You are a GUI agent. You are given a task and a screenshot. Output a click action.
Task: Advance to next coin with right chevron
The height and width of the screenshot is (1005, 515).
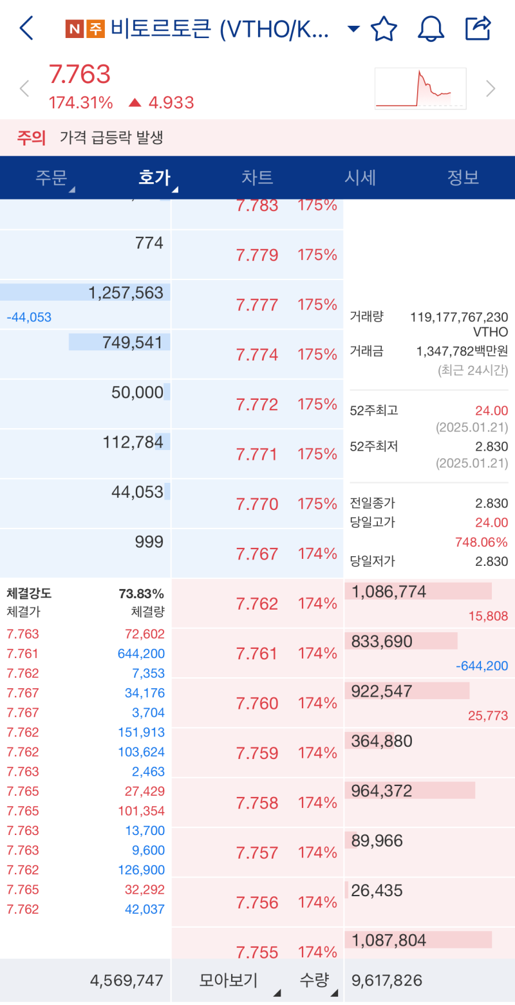point(491,88)
